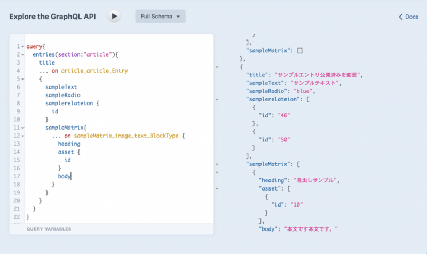Collapse the result samplerelateion array
Viewport: 427px width, 254px height.
point(217,99)
